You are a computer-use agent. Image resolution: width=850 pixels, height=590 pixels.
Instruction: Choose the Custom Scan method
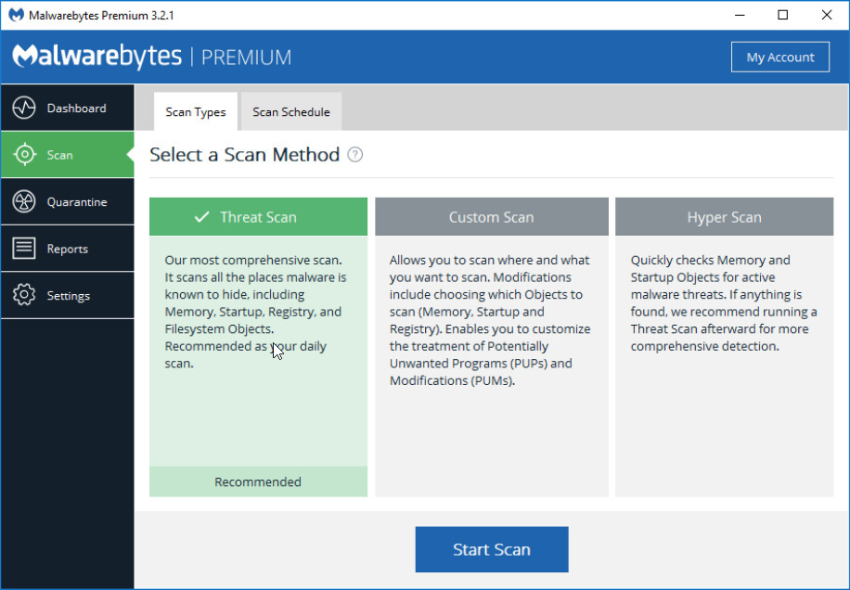(491, 217)
